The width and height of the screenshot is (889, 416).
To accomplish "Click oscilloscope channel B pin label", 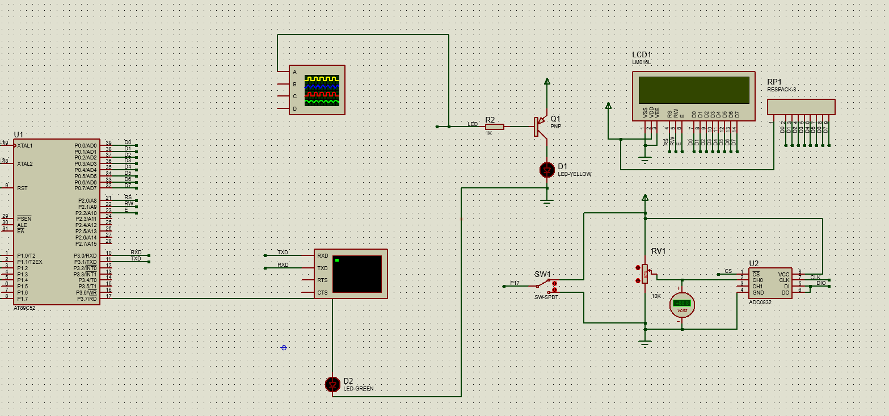I will pyautogui.click(x=294, y=84).
